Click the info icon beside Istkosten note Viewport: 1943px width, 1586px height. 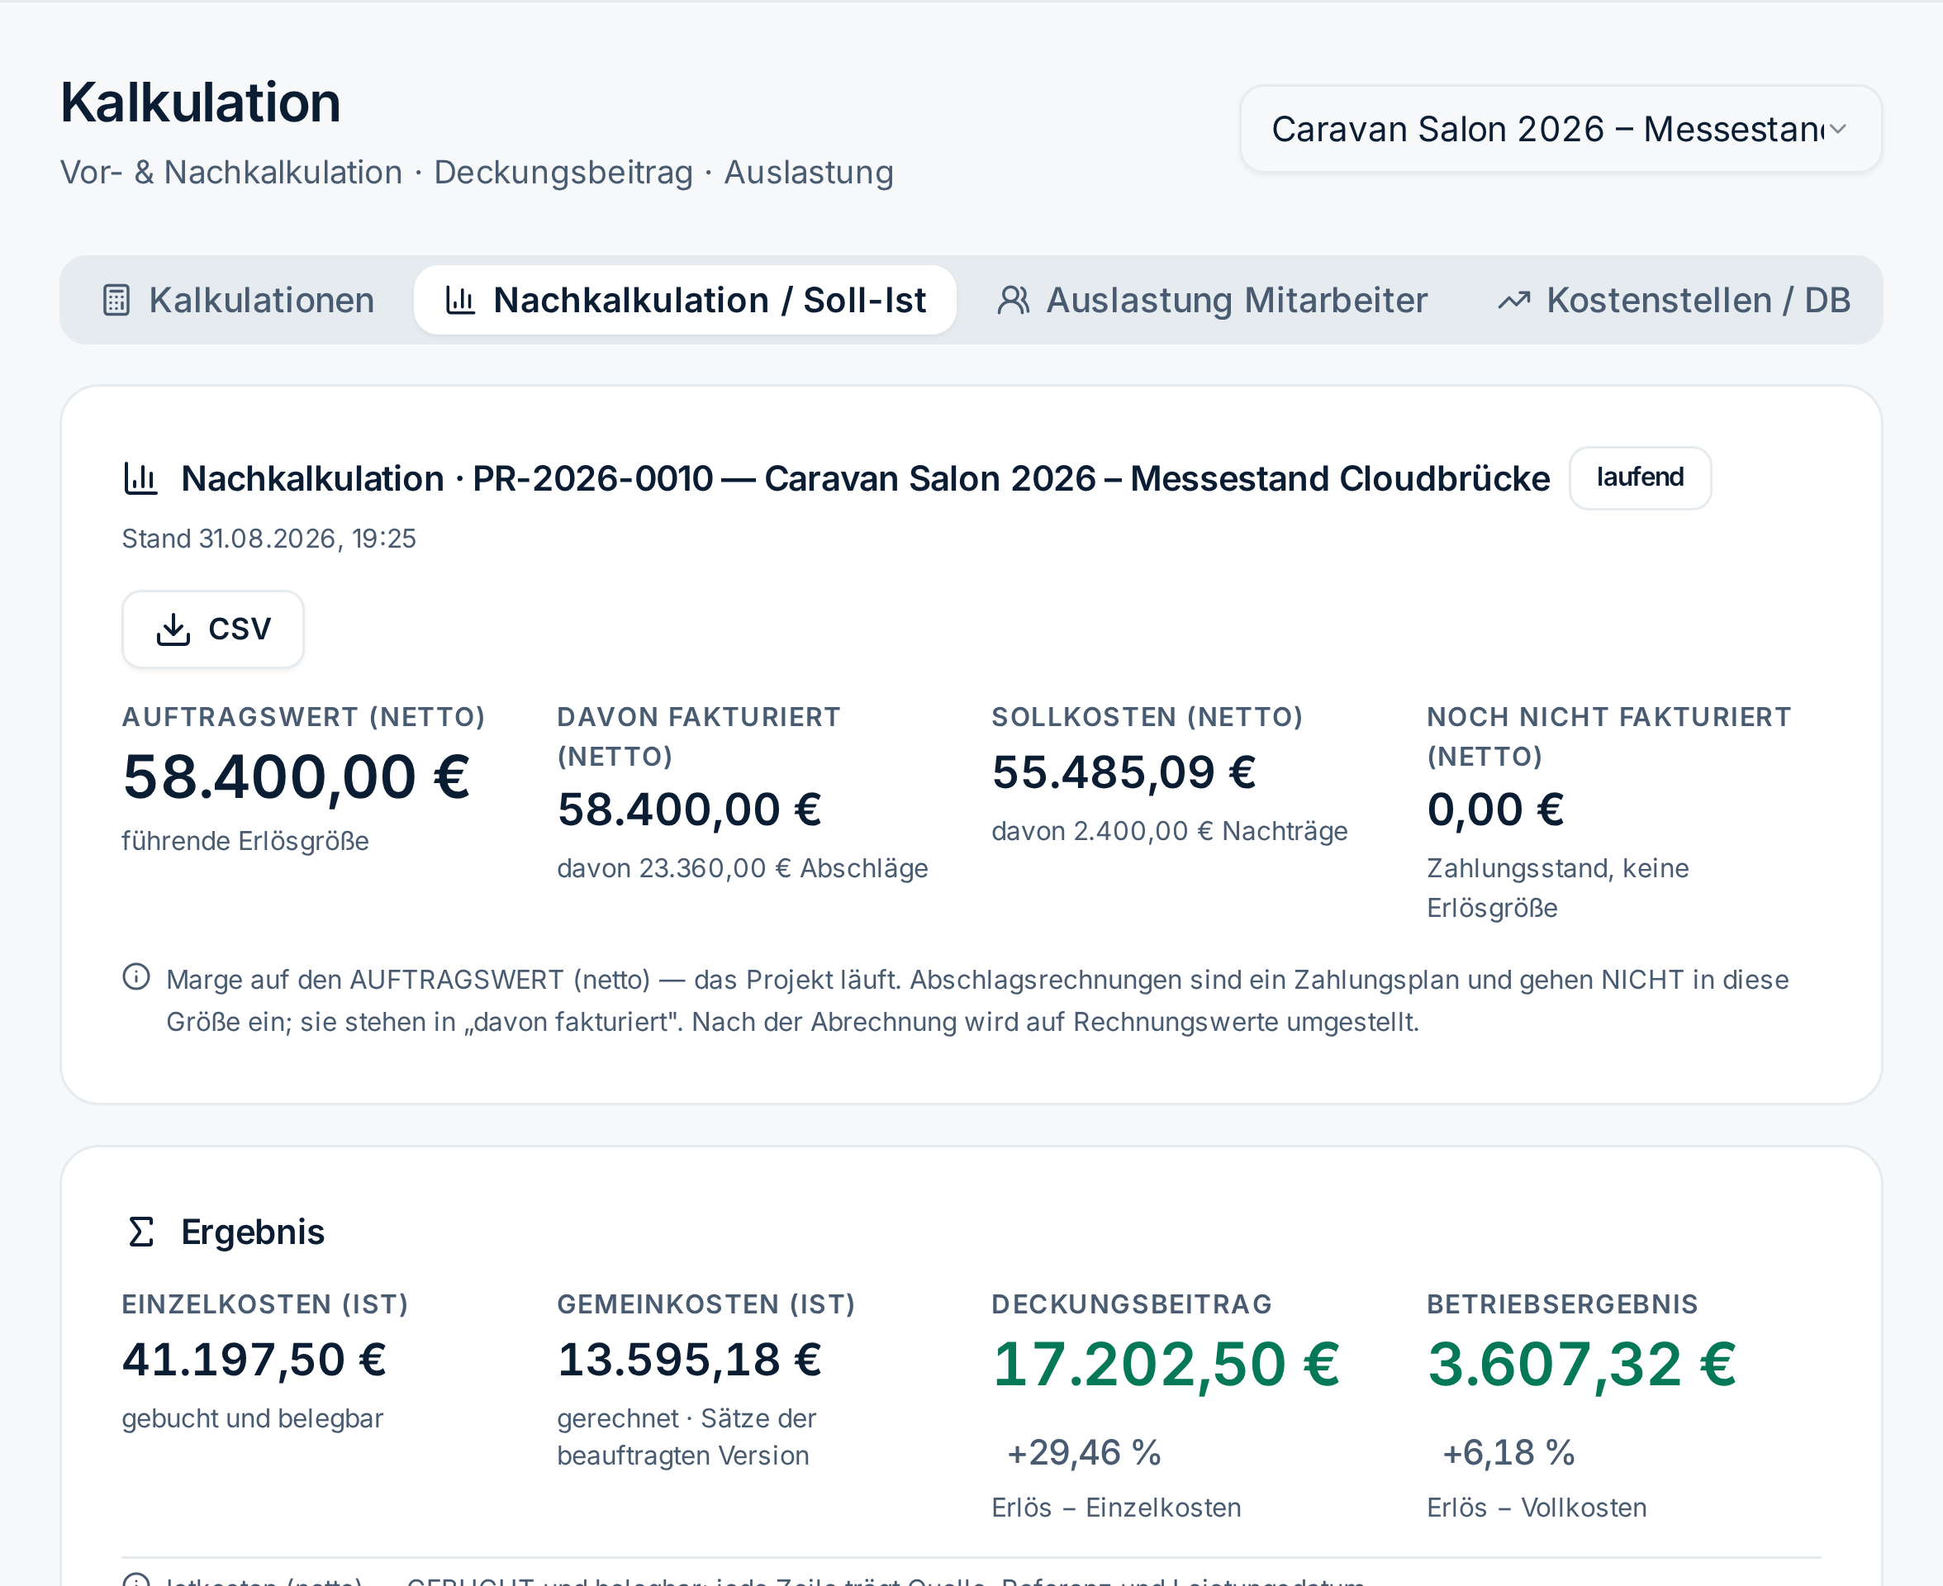(x=136, y=1579)
